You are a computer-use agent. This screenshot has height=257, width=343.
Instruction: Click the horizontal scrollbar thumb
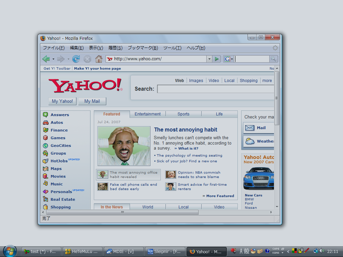click(122, 212)
